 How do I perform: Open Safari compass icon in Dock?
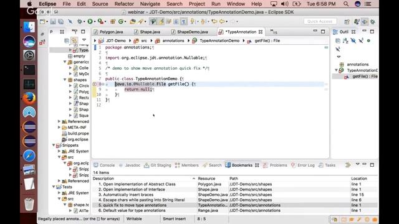pos(29,156)
